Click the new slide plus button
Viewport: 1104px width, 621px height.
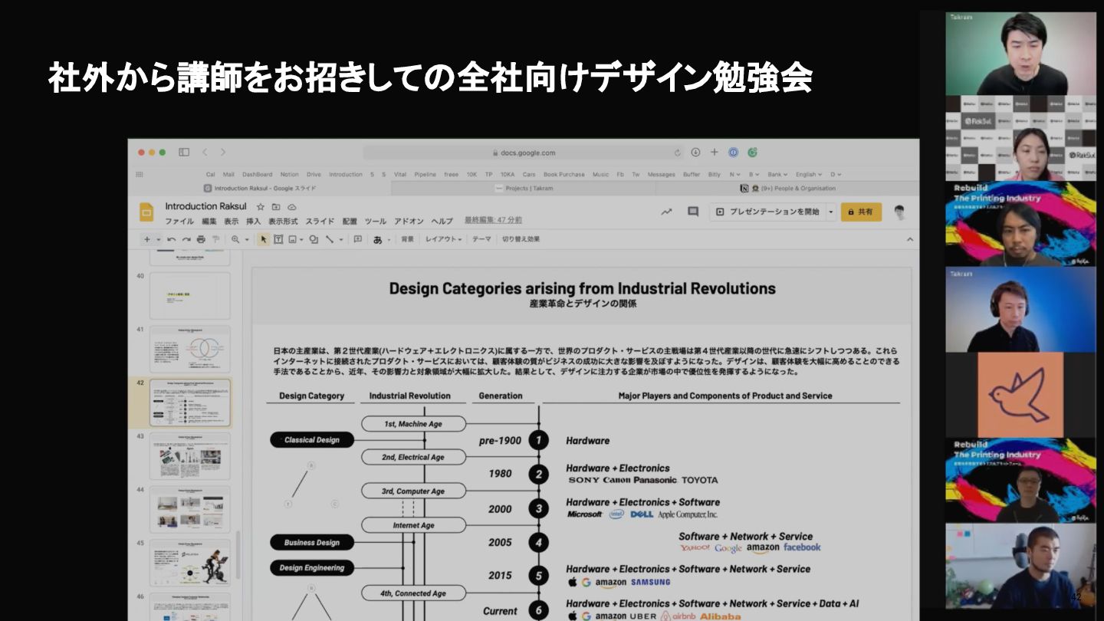click(147, 239)
